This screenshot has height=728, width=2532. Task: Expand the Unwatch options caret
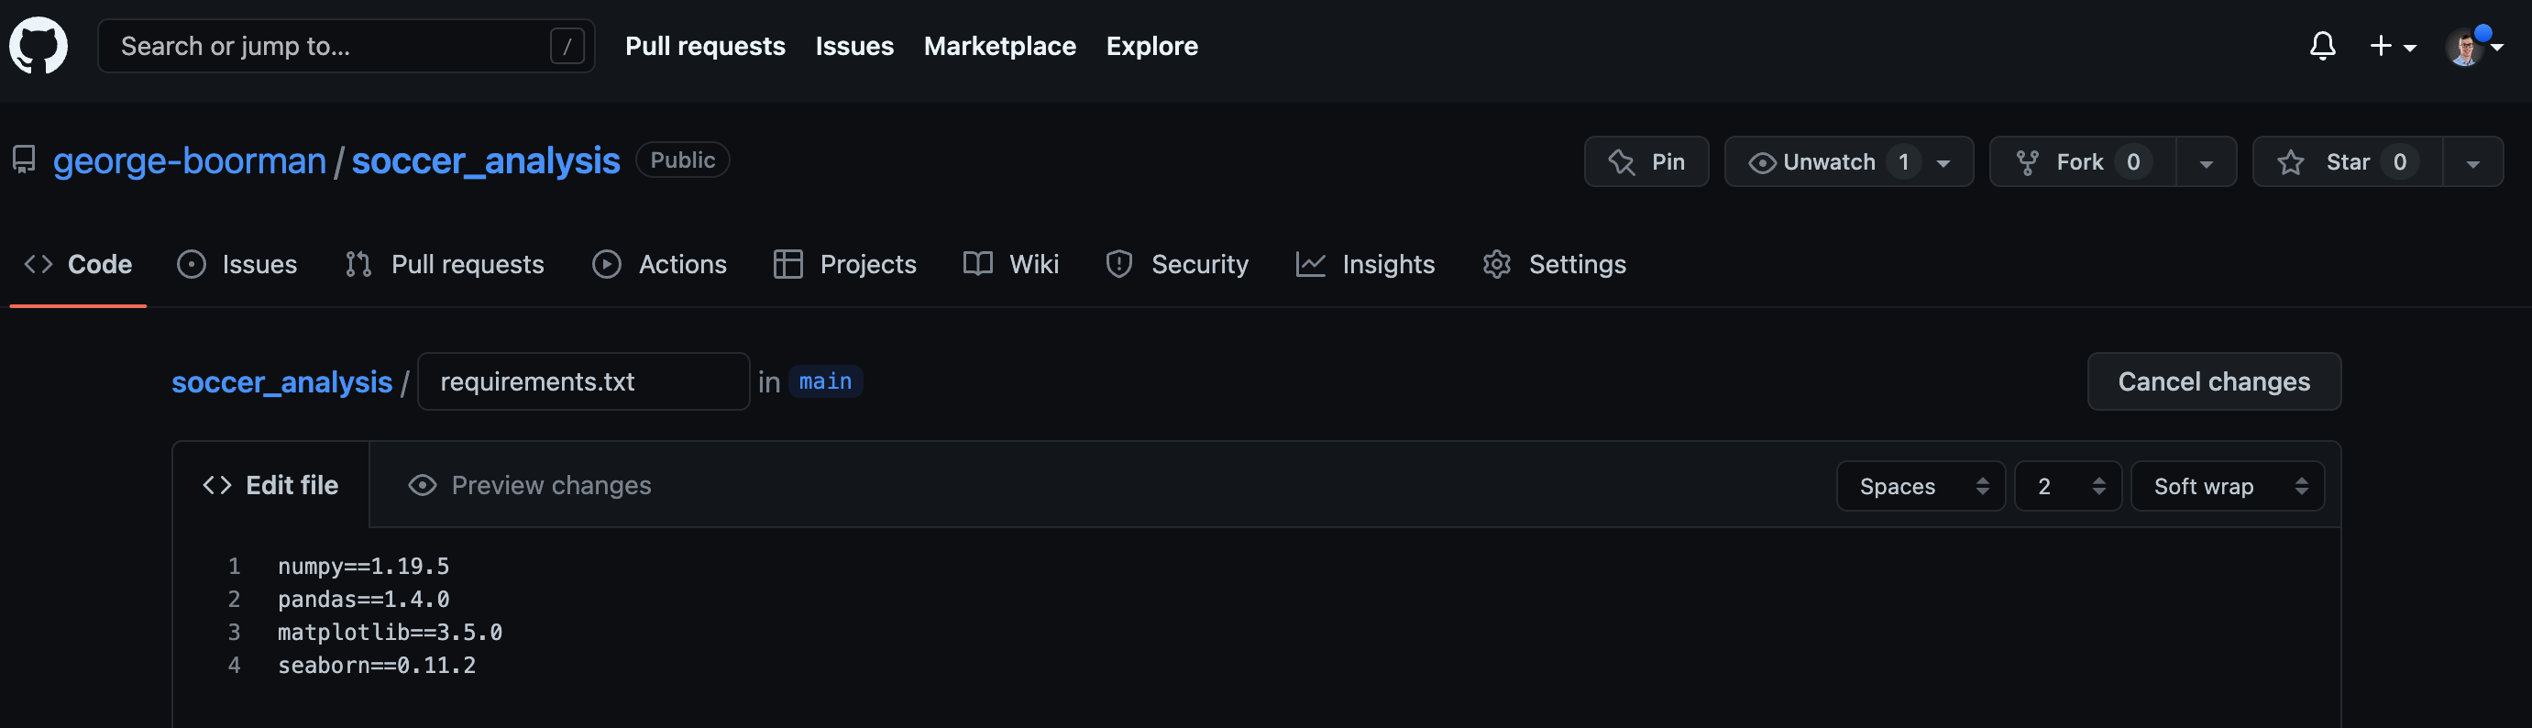coord(1943,163)
